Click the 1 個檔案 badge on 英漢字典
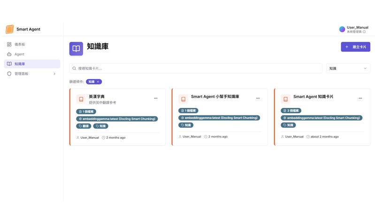This screenshot has width=375, height=213. click(86, 112)
